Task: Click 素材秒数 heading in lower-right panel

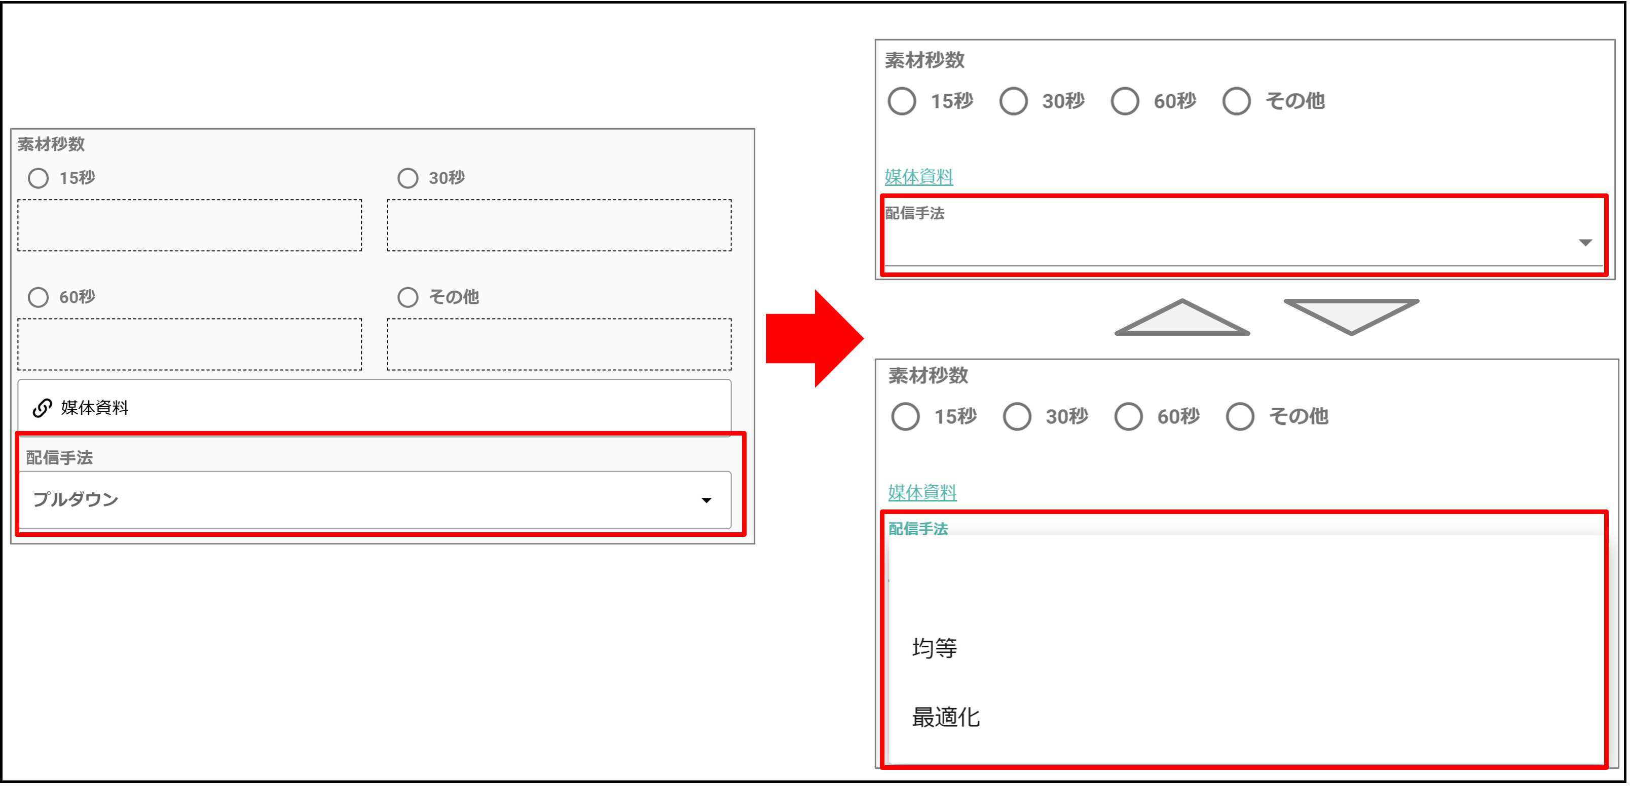Action: [x=928, y=376]
